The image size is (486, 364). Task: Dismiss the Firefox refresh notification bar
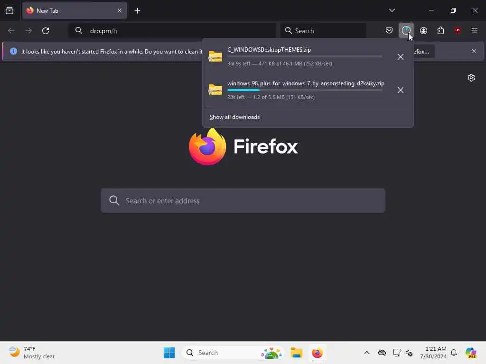(x=474, y=51)
